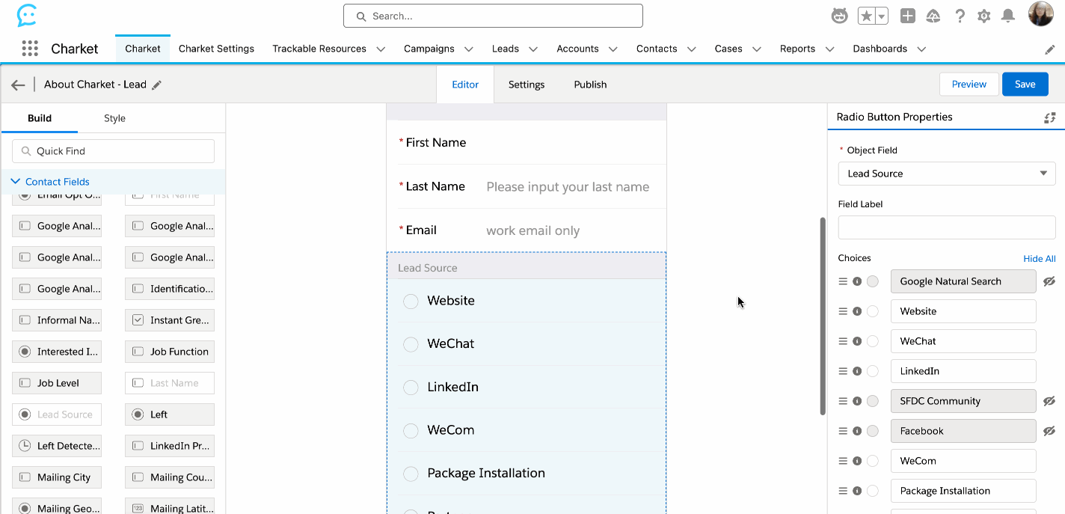
Task: Open the favorites list dropdown arrow
Action: click(x=883, y=16)
